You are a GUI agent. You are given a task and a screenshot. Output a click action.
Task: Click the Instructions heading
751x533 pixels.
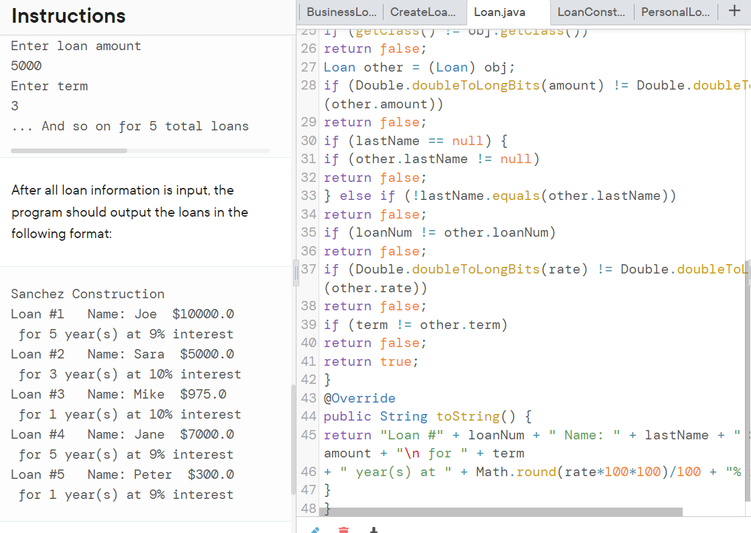click(68, 16)
